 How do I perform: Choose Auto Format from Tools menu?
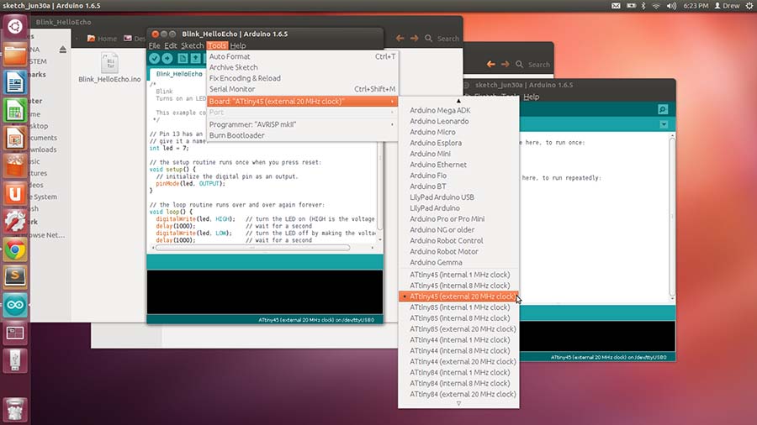302,56
